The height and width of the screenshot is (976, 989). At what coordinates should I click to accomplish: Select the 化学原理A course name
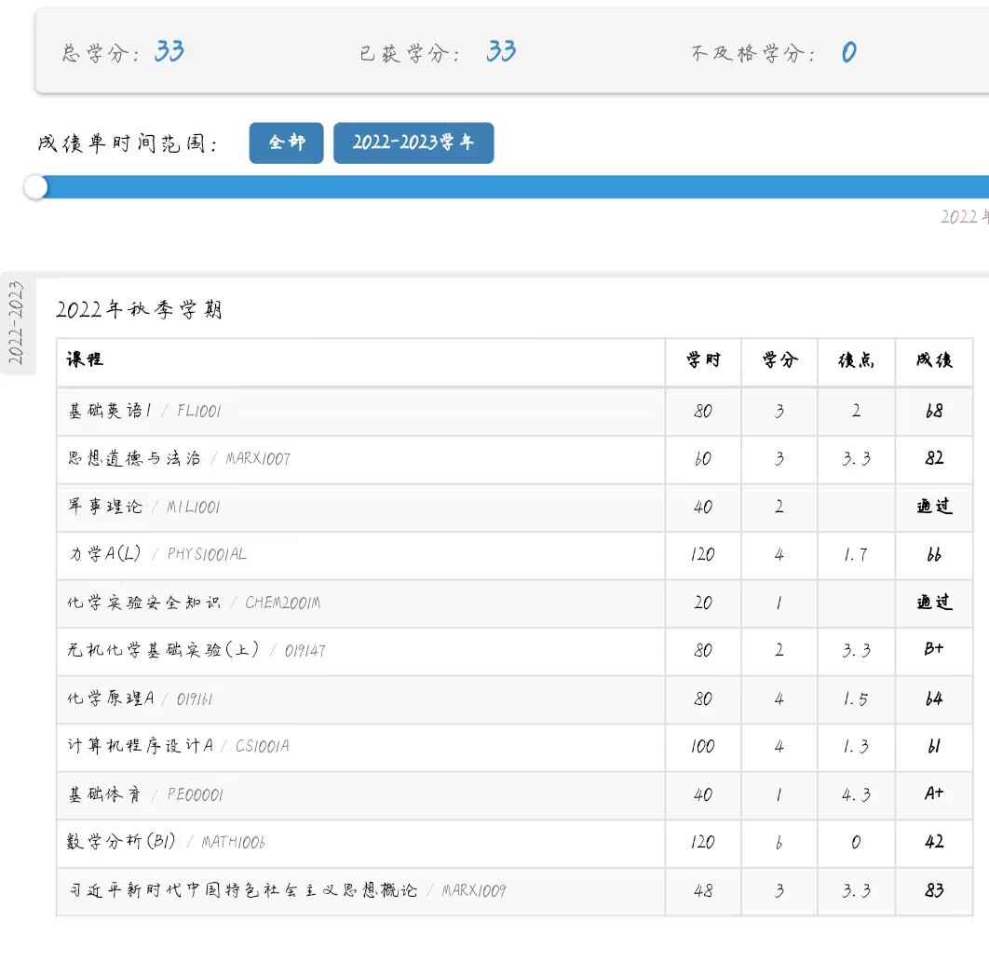(x=111, y=698)
